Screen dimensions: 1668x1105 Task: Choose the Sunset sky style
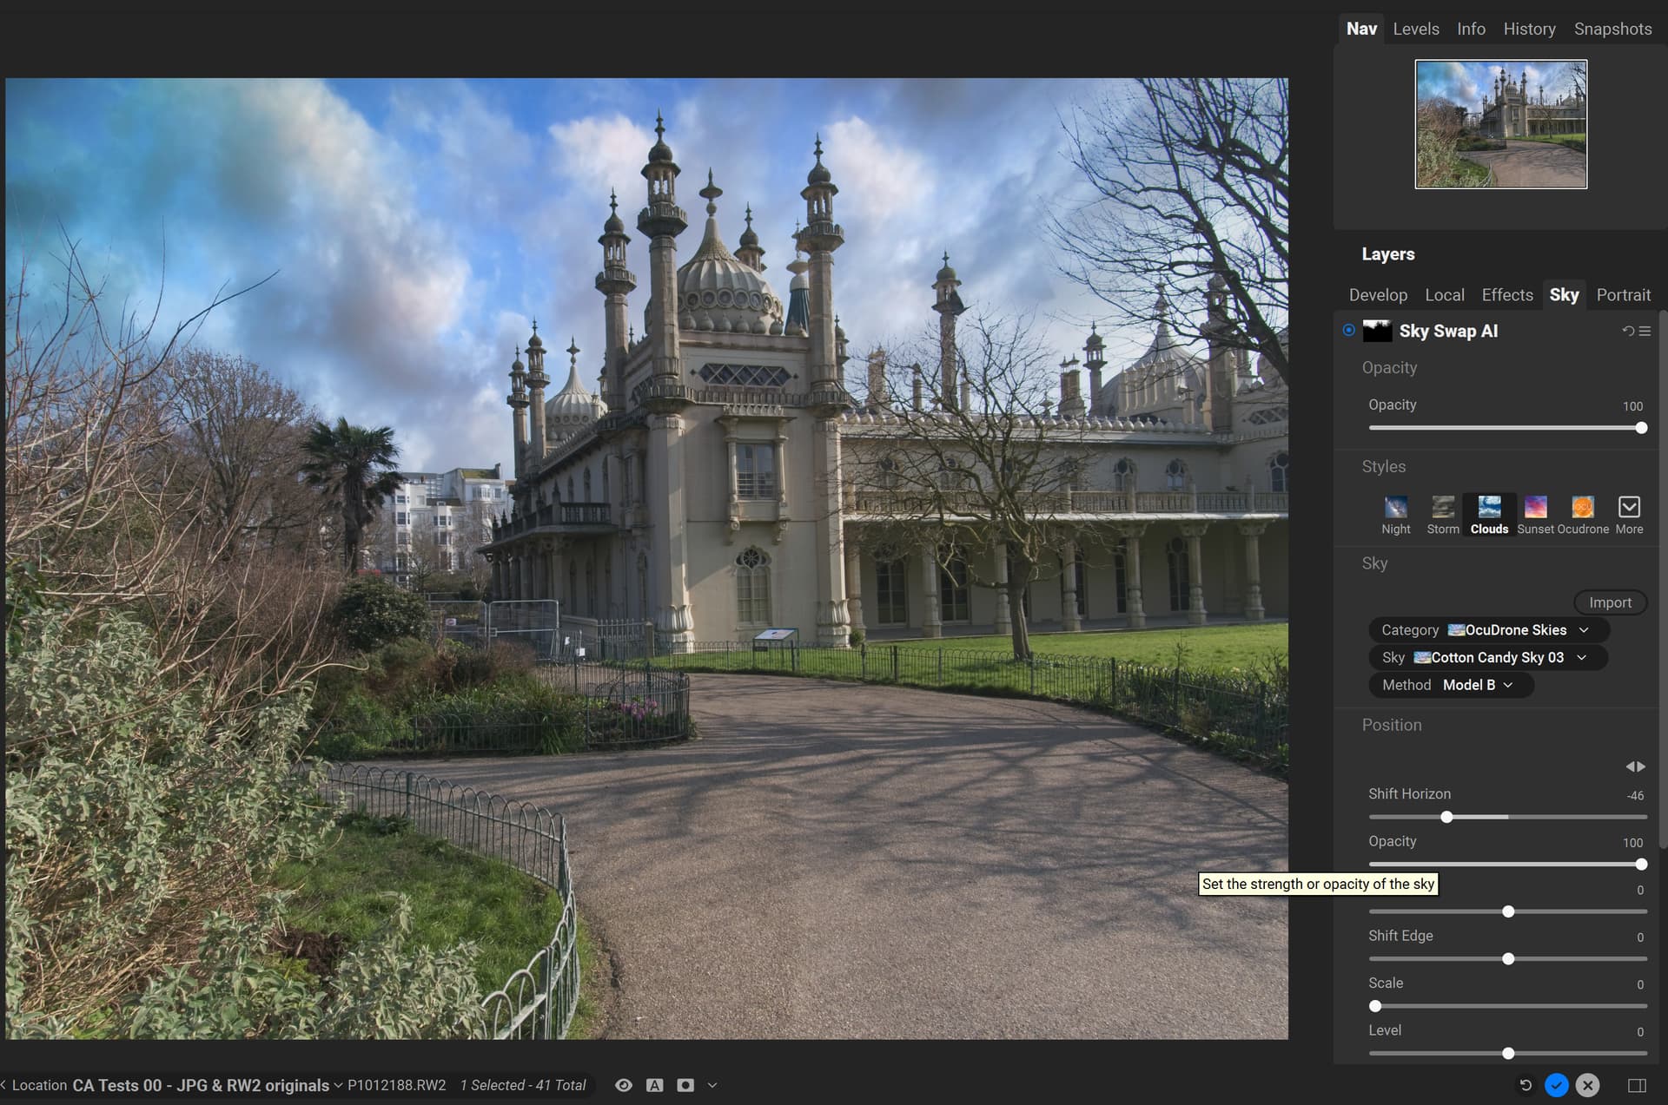click(x=1535, y=507)
